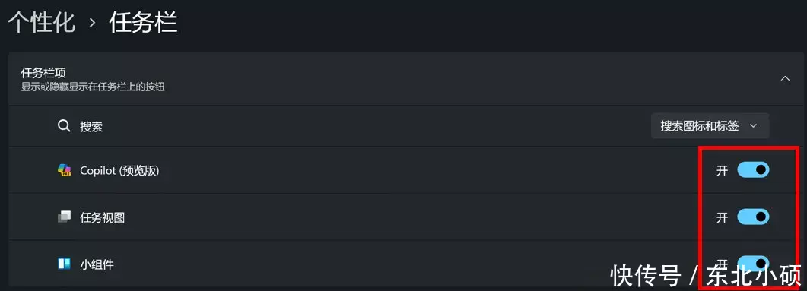Click the colorful Copilot icon
This screenshot has width=807, height=291.
pos(64,170)
